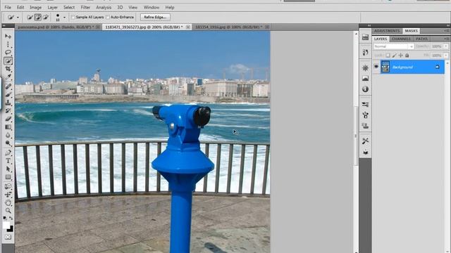The height and width of the screenshot is (253, 451).
Task: Toggle Lock position icon
Action: point(400,56)
